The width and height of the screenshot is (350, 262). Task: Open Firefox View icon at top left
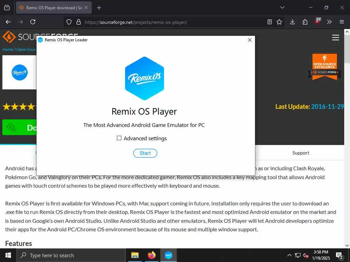coord(7,8)
